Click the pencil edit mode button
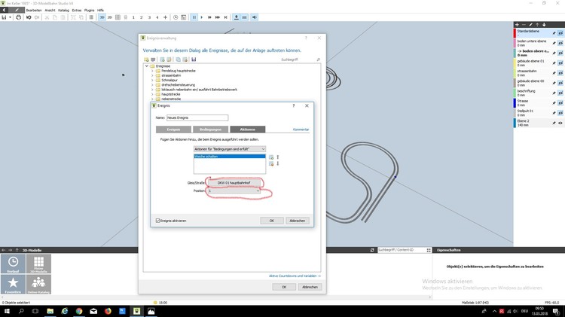Screen dimensions: 565x317 tap(17, 10)
